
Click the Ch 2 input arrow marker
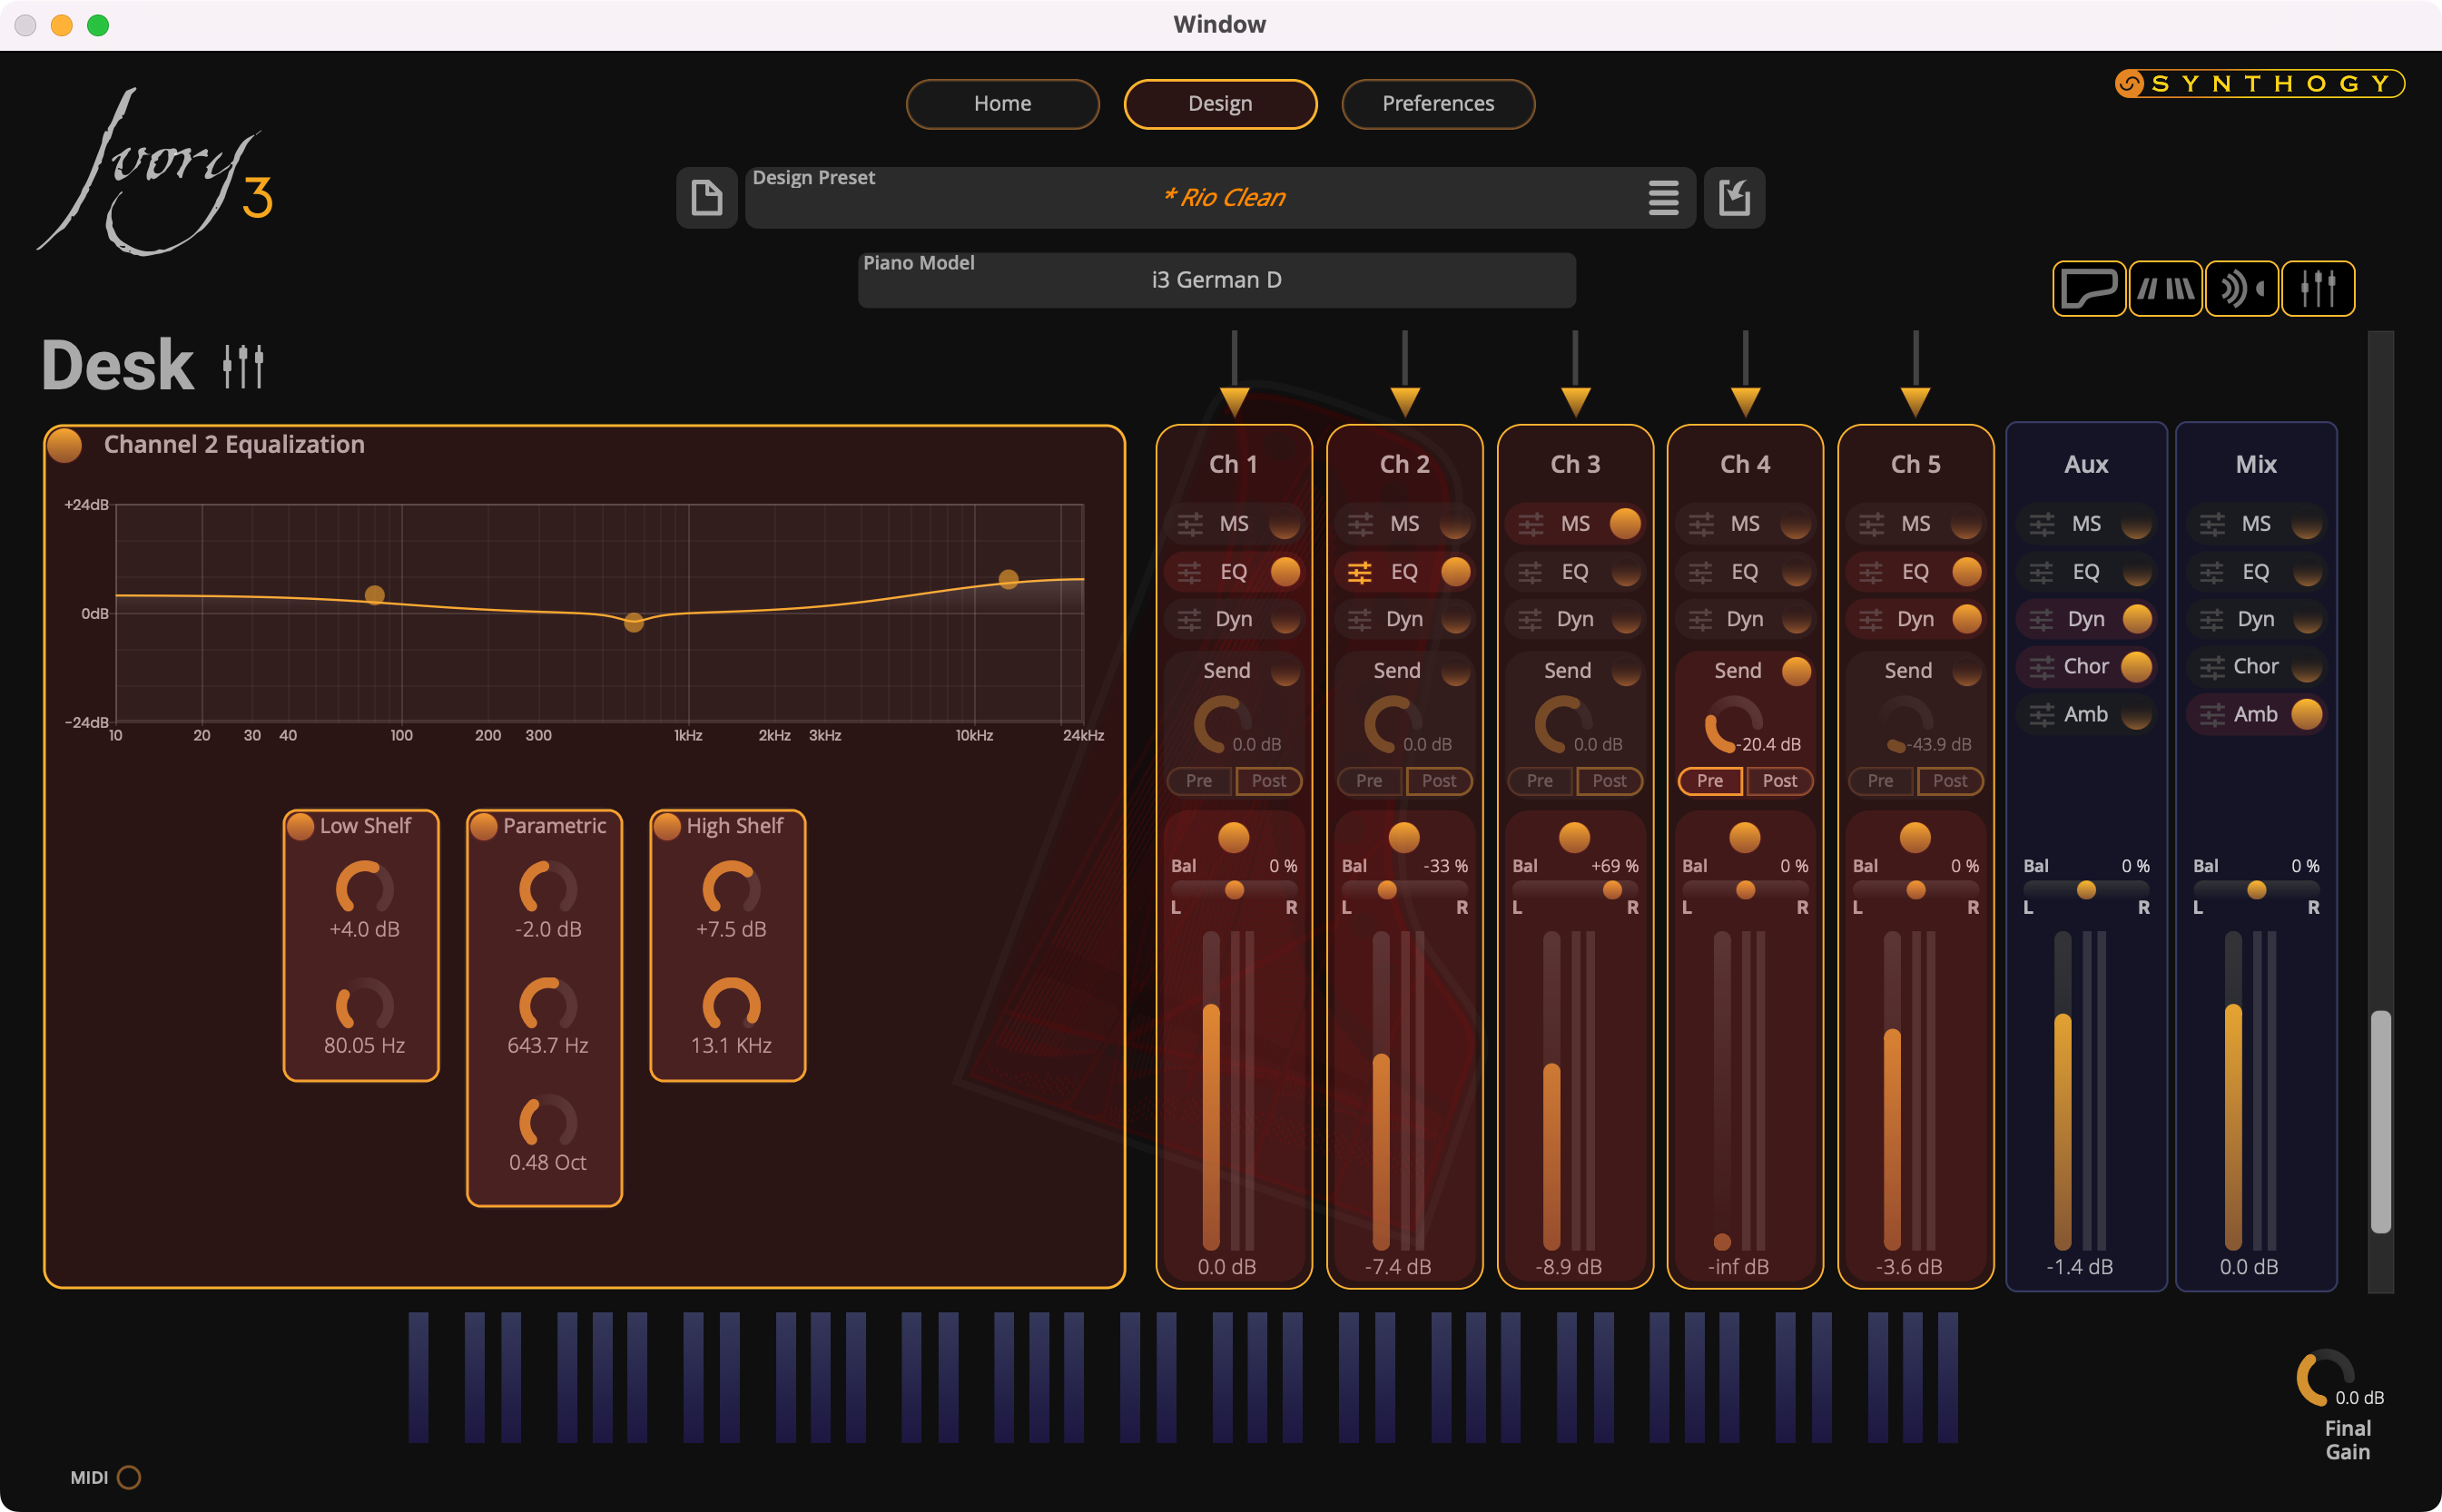click(1405, 401)
